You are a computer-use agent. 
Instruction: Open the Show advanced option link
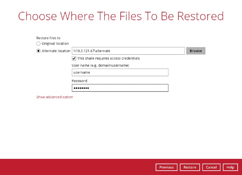pyautogui.click(x=54, y=97)
